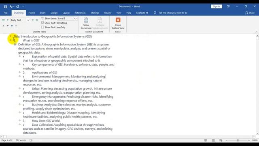Click the Show Document button

(x=86, y=23)
